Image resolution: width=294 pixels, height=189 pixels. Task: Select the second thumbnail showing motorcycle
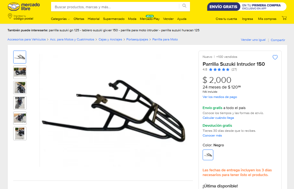click(20, 72)
